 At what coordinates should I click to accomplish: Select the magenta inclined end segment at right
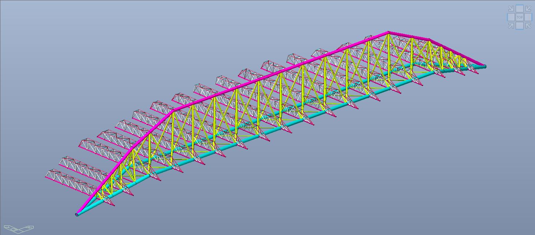click(457, 52)
